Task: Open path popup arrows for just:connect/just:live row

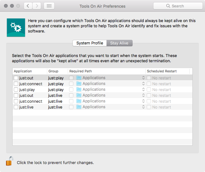Action: (143, 101)
